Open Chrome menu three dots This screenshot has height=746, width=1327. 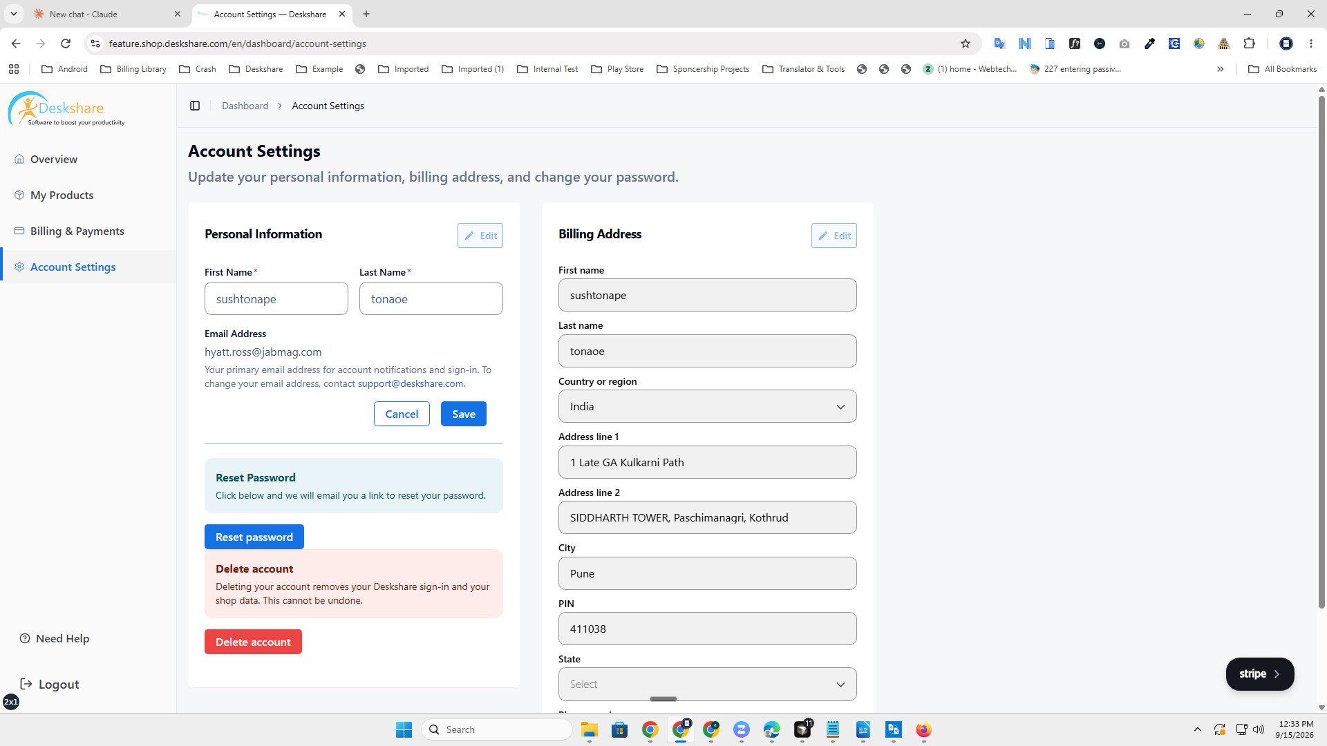pyautogui.click(x=1311, y=44)
